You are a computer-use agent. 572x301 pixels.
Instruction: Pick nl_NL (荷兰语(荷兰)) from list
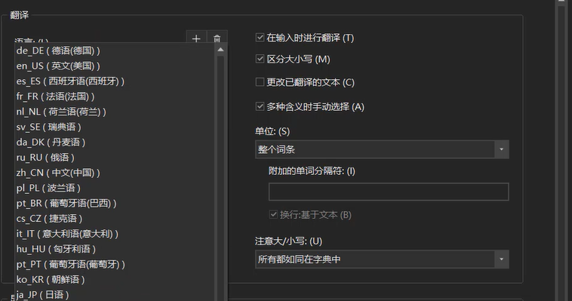115,112
